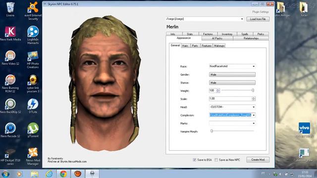Screen dimensions: 317x178
Task: Click the taskbar clock showing date
Action: pos(305,174)
